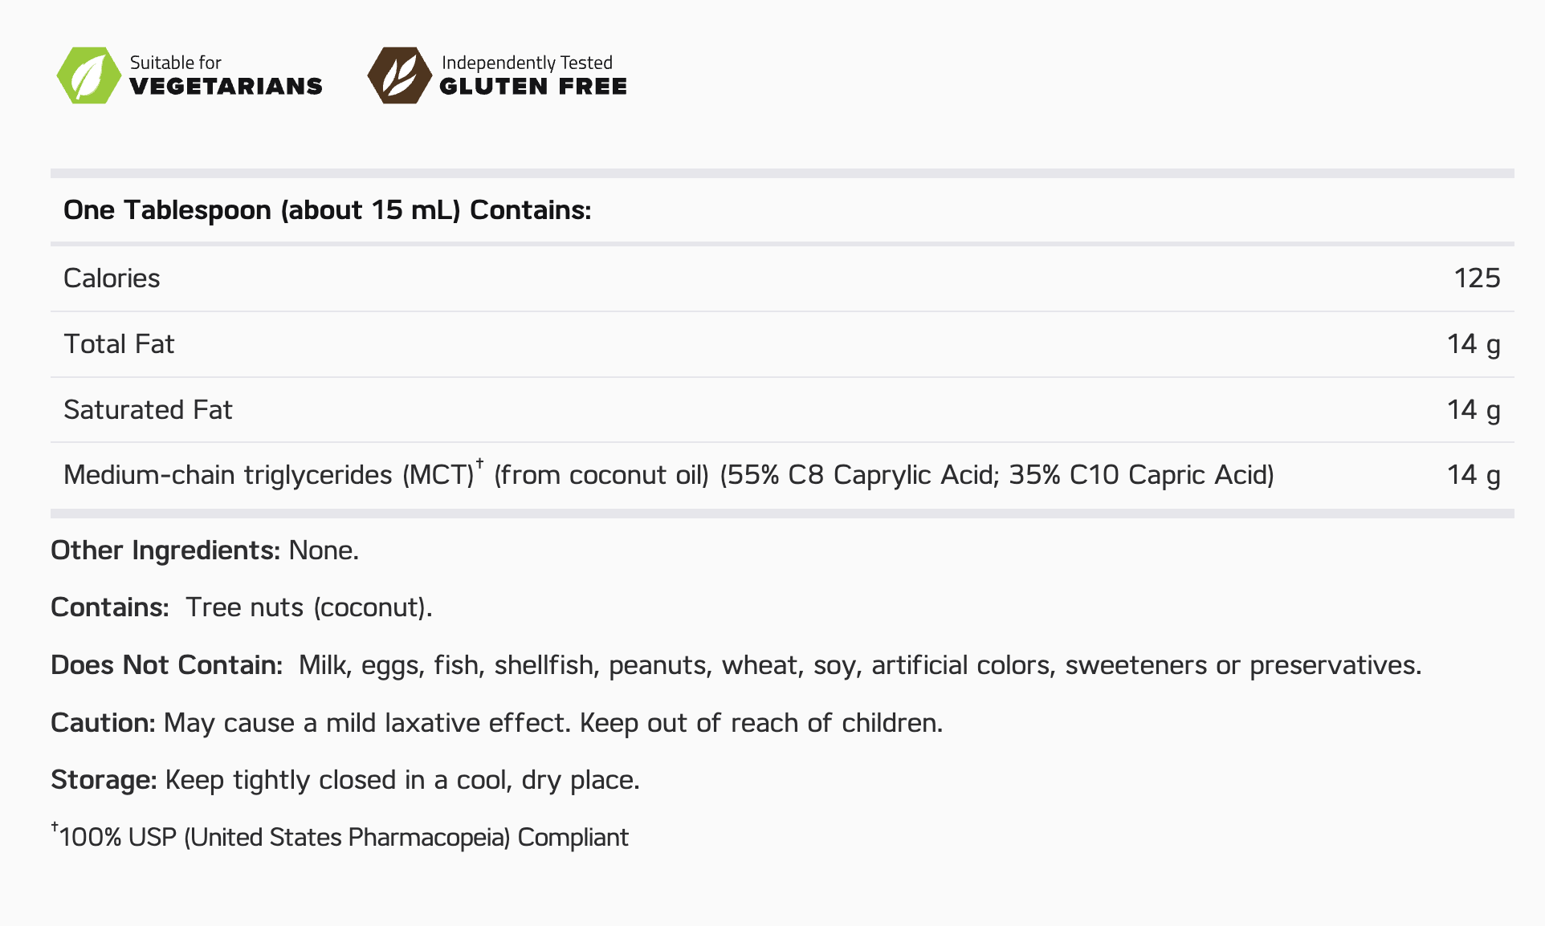Select the "Independently Tested GLUTEN FREE" label
The height and width of the screenshot is (926, 1545).
pyautogui.click(x=533, y=75)
